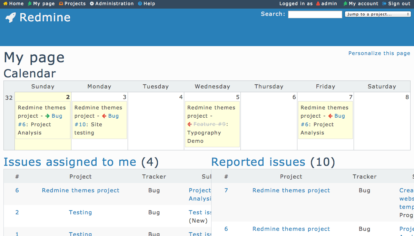Image resolution: width=414 pixels, height=236 pixels.
Task: Click the red user icon beside admin
Action: [318, 4]
